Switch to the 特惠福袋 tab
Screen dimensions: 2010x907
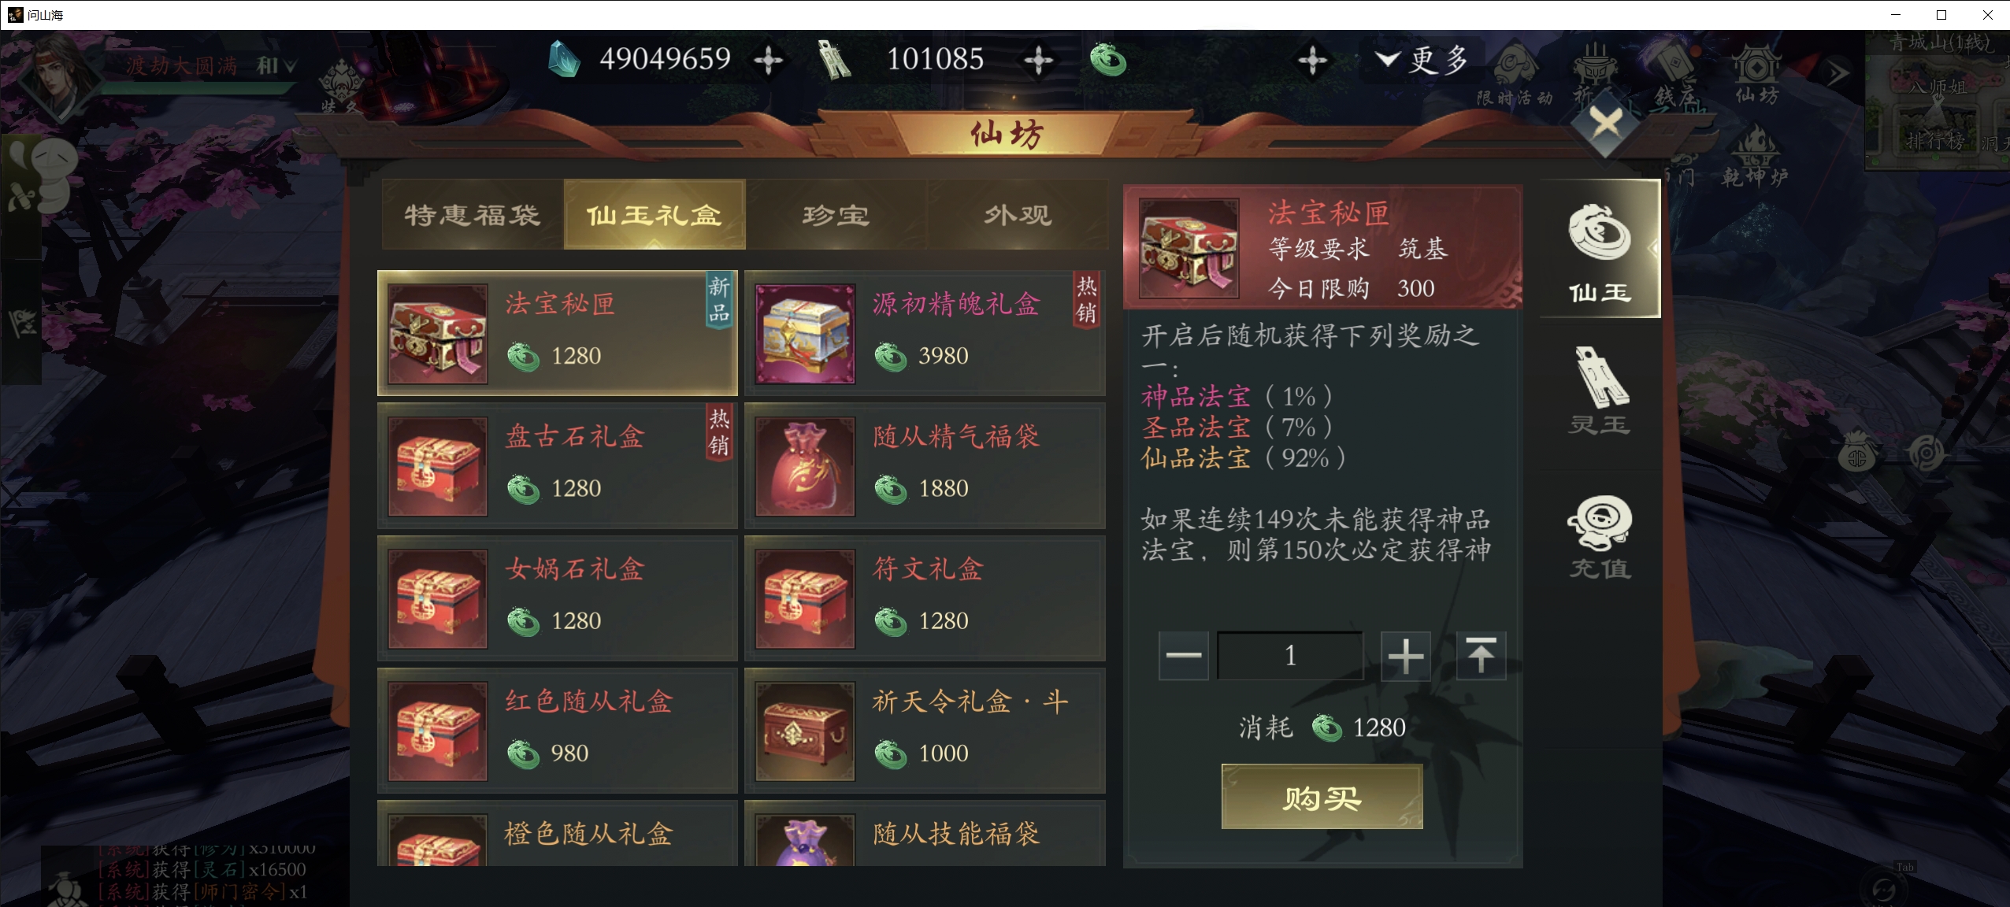point(473,215)
